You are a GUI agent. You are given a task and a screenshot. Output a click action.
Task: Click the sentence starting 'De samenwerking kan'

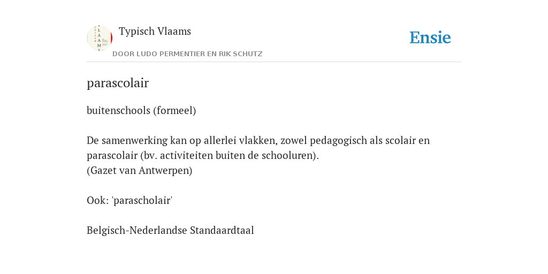258,148
